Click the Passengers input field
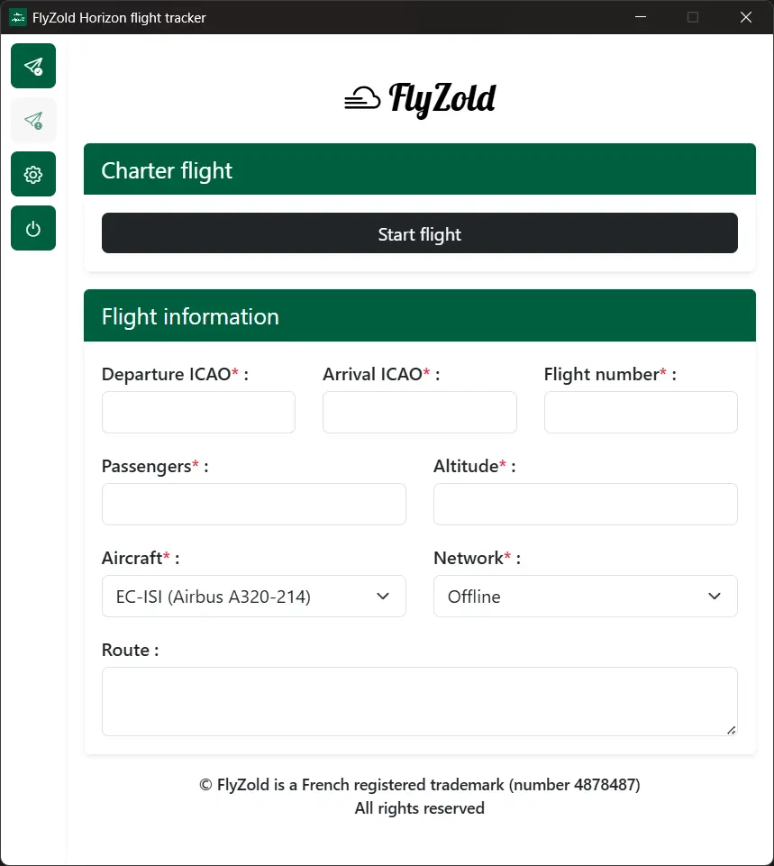774x866 pixels. pos(253,504)
